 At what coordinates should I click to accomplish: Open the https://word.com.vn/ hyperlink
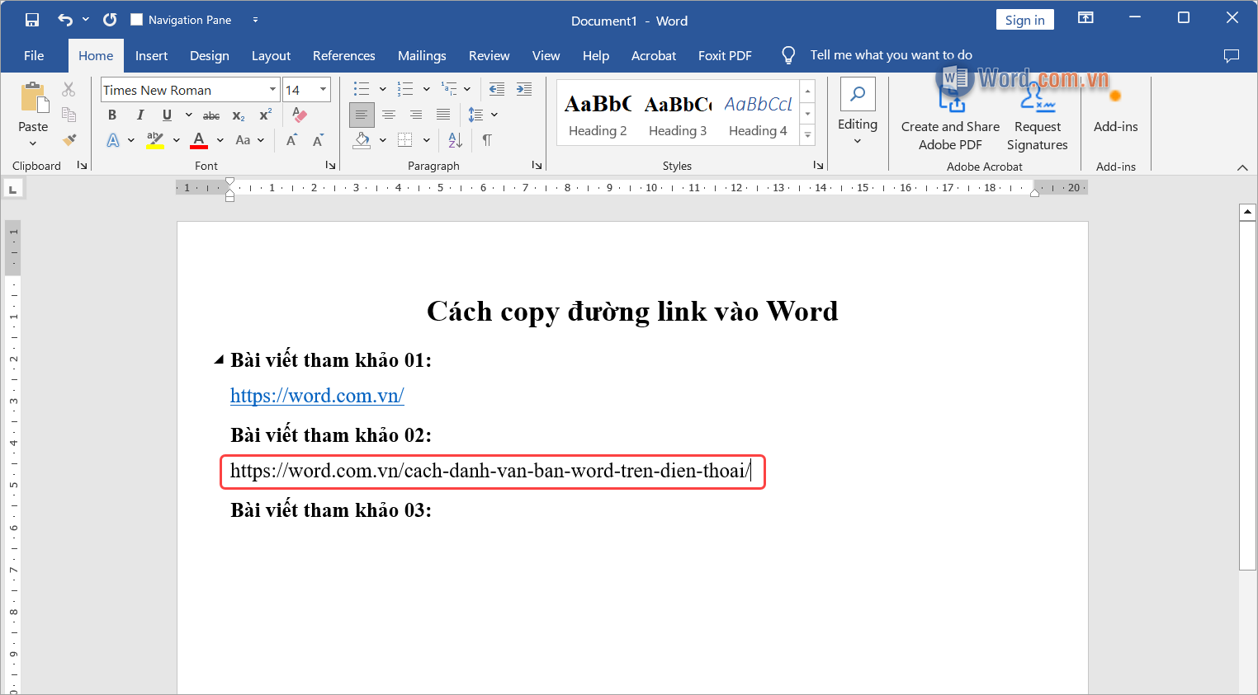(317, 396)
